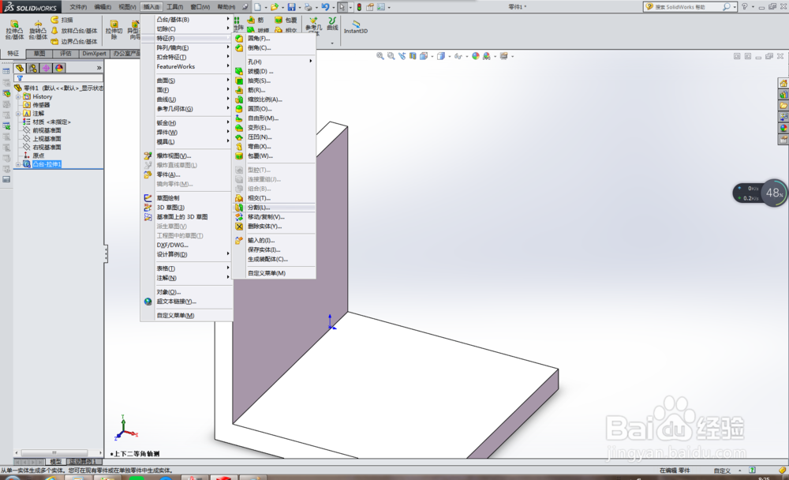Open the DisplayManager color wheel tab icon
789x480 pixels.
click(x=59, y=68)
